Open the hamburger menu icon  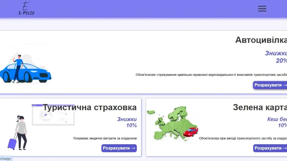click(x=262, y=9)
